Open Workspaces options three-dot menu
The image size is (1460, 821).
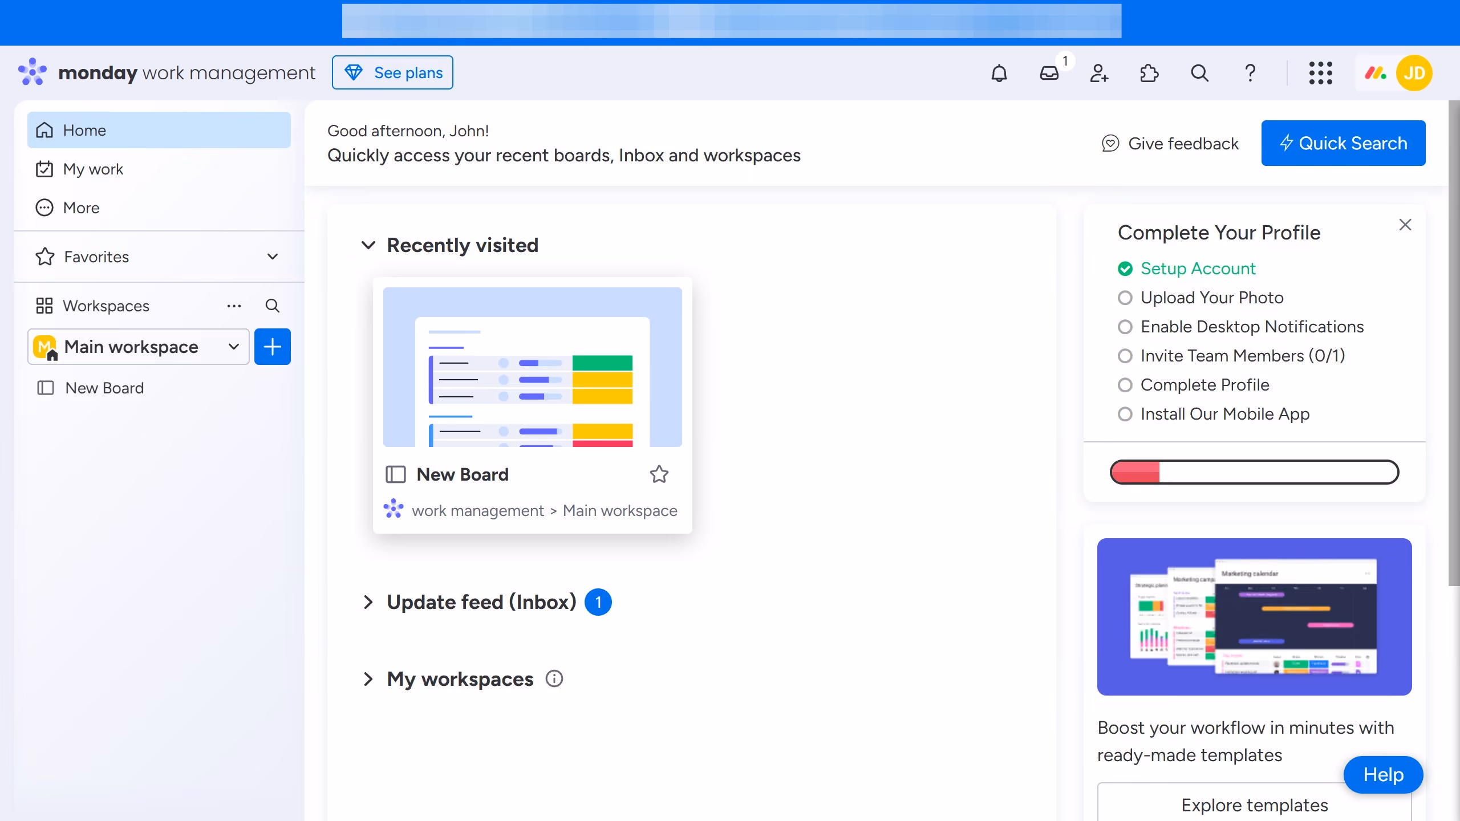pos(234,306)
